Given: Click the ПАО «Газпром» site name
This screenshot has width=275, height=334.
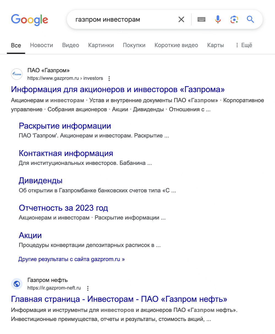Looking at the screenshot, I should tap(49, 70).
